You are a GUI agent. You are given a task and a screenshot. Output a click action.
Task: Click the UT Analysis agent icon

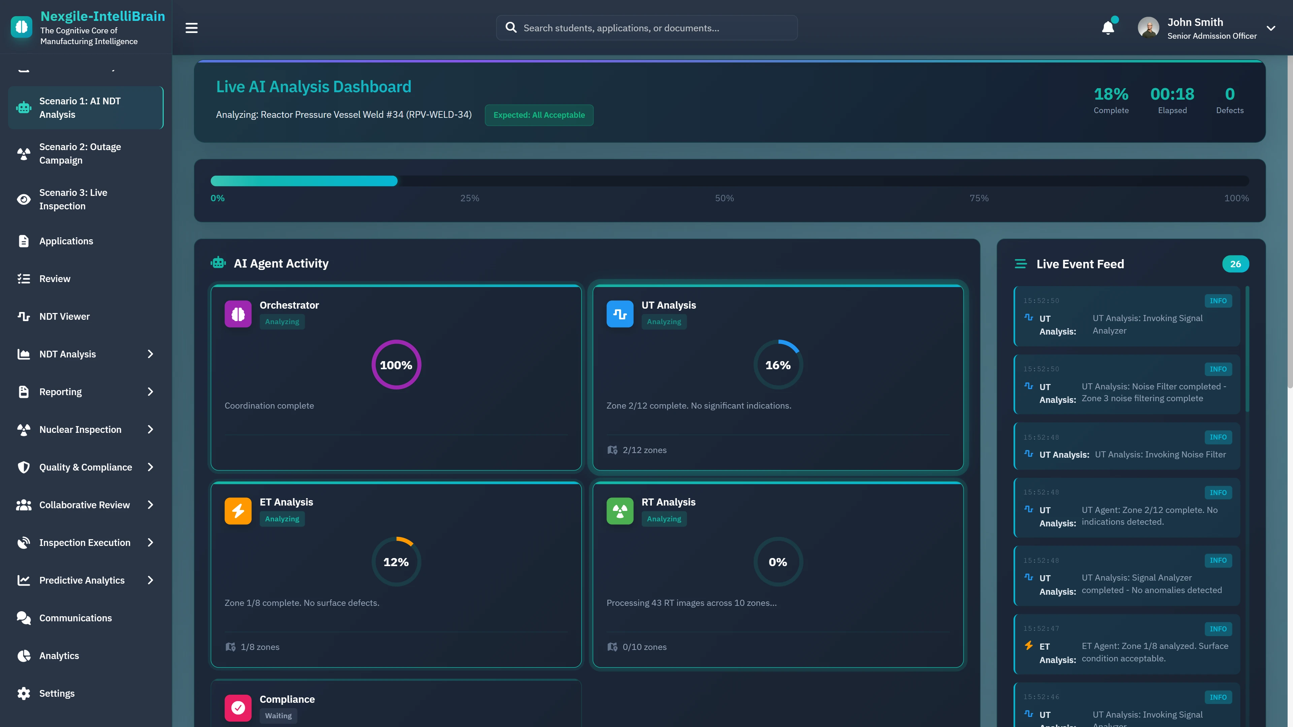point(620,314)
